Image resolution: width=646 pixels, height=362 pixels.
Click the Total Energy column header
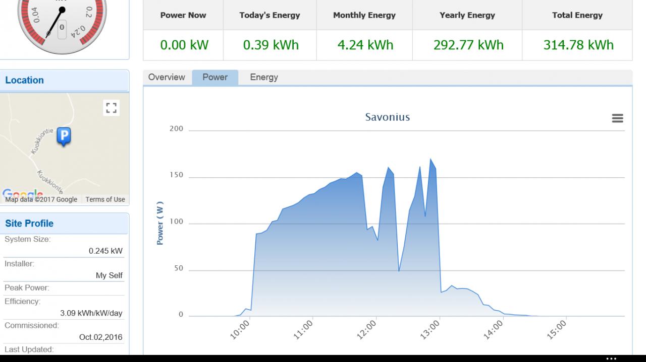tap(577, 15)
